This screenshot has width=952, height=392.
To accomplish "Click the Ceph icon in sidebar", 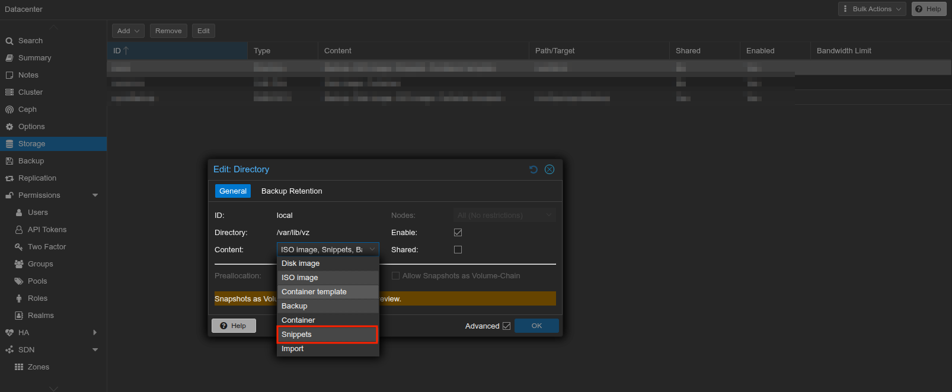I will point(9,110).
